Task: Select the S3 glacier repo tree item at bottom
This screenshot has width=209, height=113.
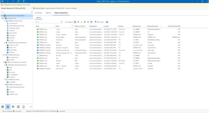Action: (13, 94)
